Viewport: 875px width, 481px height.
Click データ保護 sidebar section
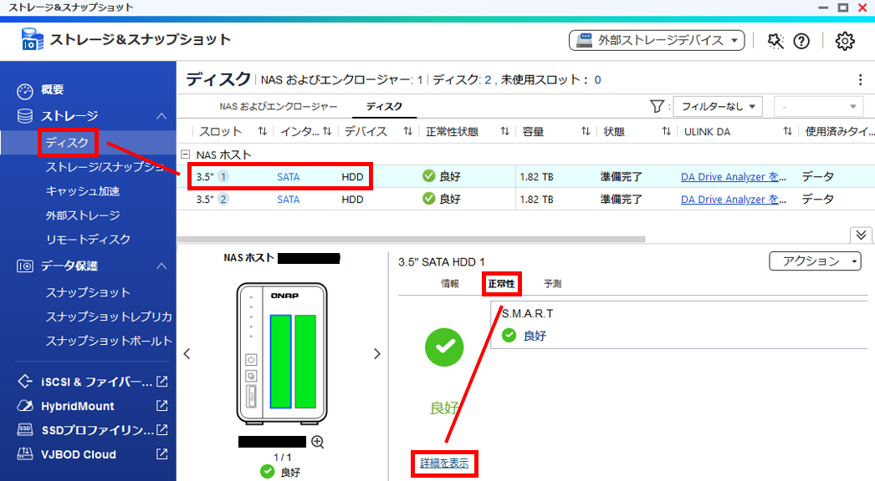pos(69,266)
